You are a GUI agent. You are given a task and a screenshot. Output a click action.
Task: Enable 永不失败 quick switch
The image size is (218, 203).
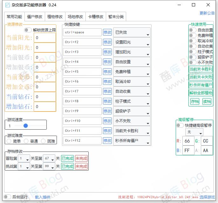coord(193,62)
